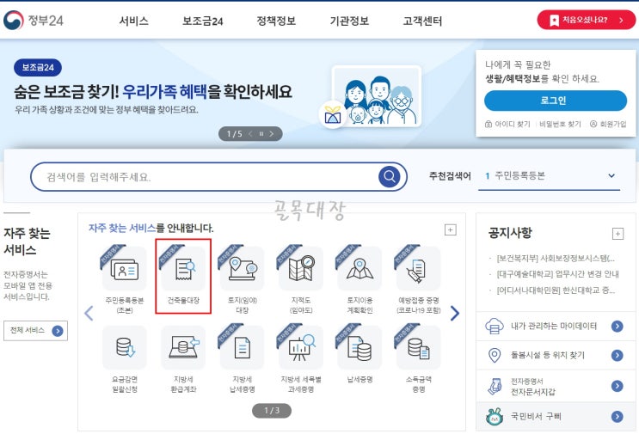Viewport: 639px width, 434px height.
Task: Open the 서비스 menu
Action: click(133, 21)
